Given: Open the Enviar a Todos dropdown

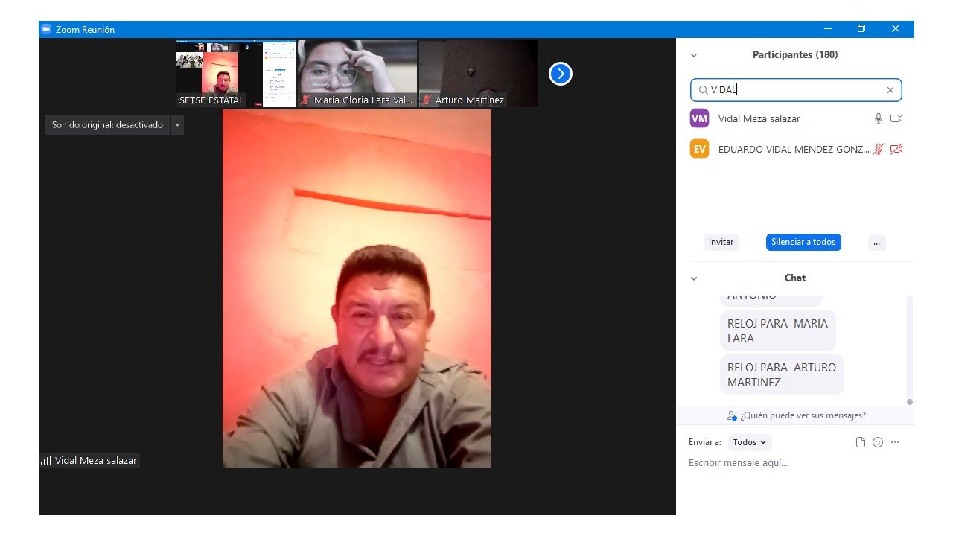Looking at the screenshot, I should click(x=749, y=442).
